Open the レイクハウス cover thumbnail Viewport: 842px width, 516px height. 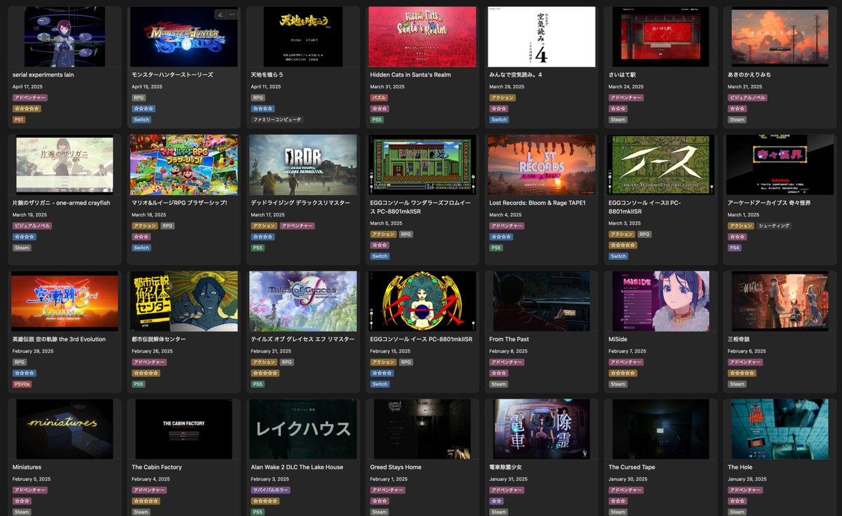point(303,429)
